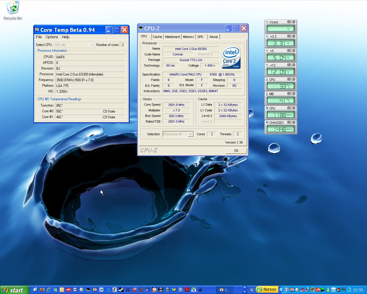
Task: Click the Name field Intel Core 2 Duo E6300
Action: click(x=191, y=49)
